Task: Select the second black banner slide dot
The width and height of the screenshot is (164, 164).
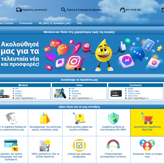Action: click(80, 69)
